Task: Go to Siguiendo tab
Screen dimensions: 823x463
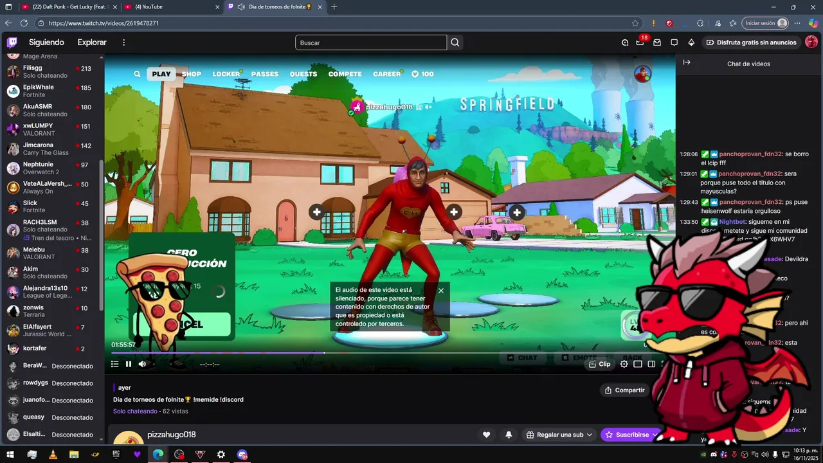Action: [46, 42]
